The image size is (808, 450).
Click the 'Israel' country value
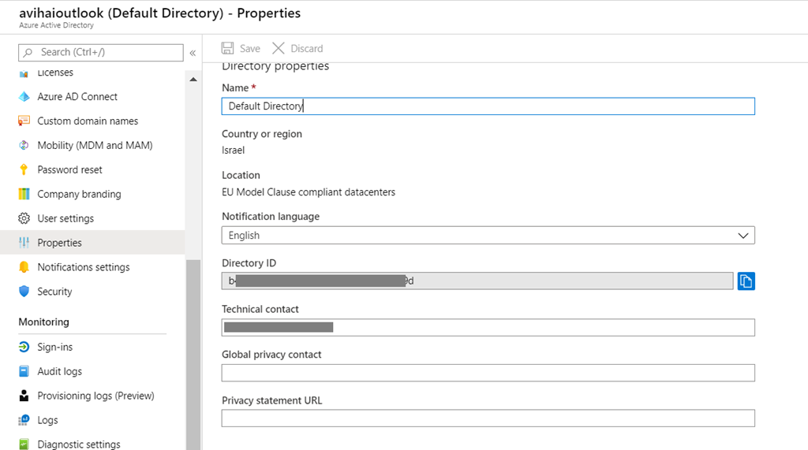233,151
